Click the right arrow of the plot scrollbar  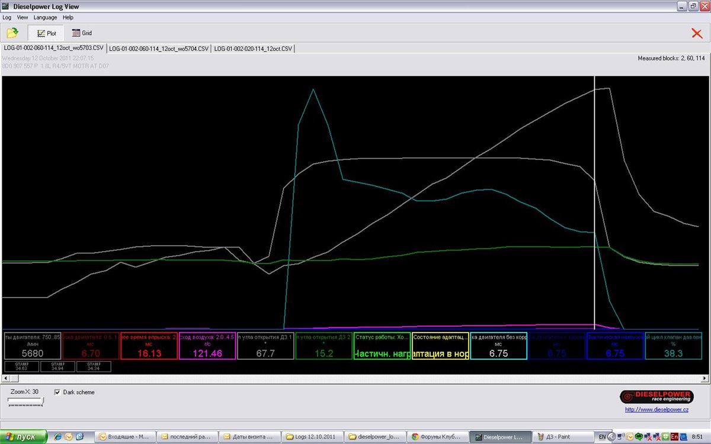(x=704, y=378)
